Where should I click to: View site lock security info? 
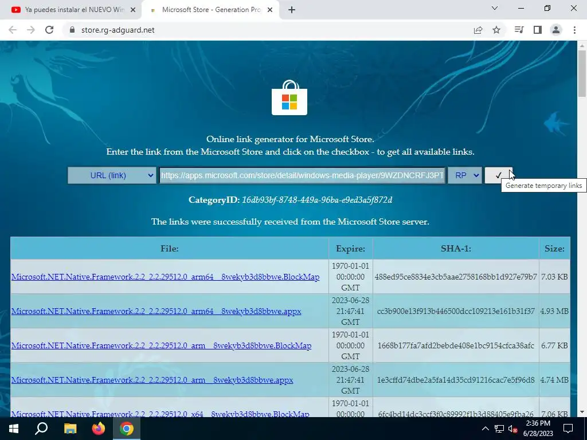[x=72, y=30]
